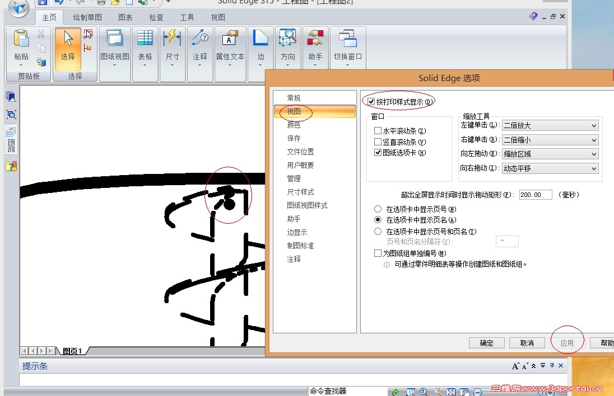Decrease prompt bar font with small A icon

(525, 366)
